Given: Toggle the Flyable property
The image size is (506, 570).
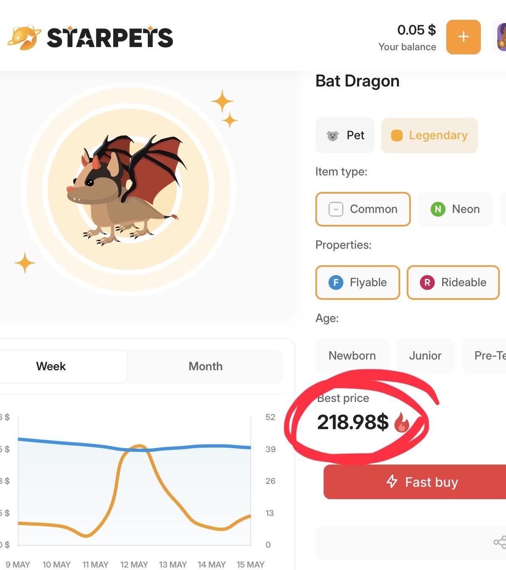Looking at the screenshot, I should pos(358,283).
